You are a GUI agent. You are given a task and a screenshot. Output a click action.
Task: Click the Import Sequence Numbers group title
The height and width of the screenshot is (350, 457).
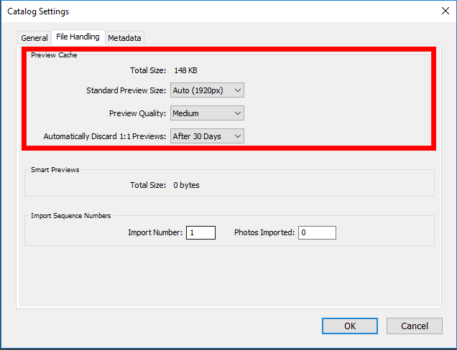[x=71, y=216]
